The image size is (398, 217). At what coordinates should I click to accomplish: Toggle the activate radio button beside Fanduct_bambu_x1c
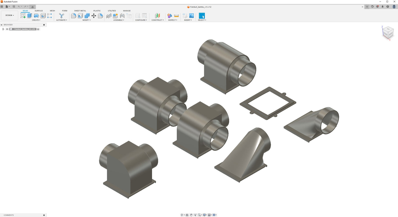tap(38, 29)
